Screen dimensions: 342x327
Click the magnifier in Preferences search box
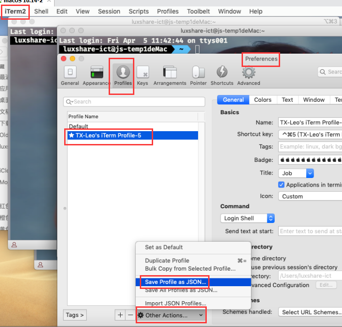tap(323, 72)
